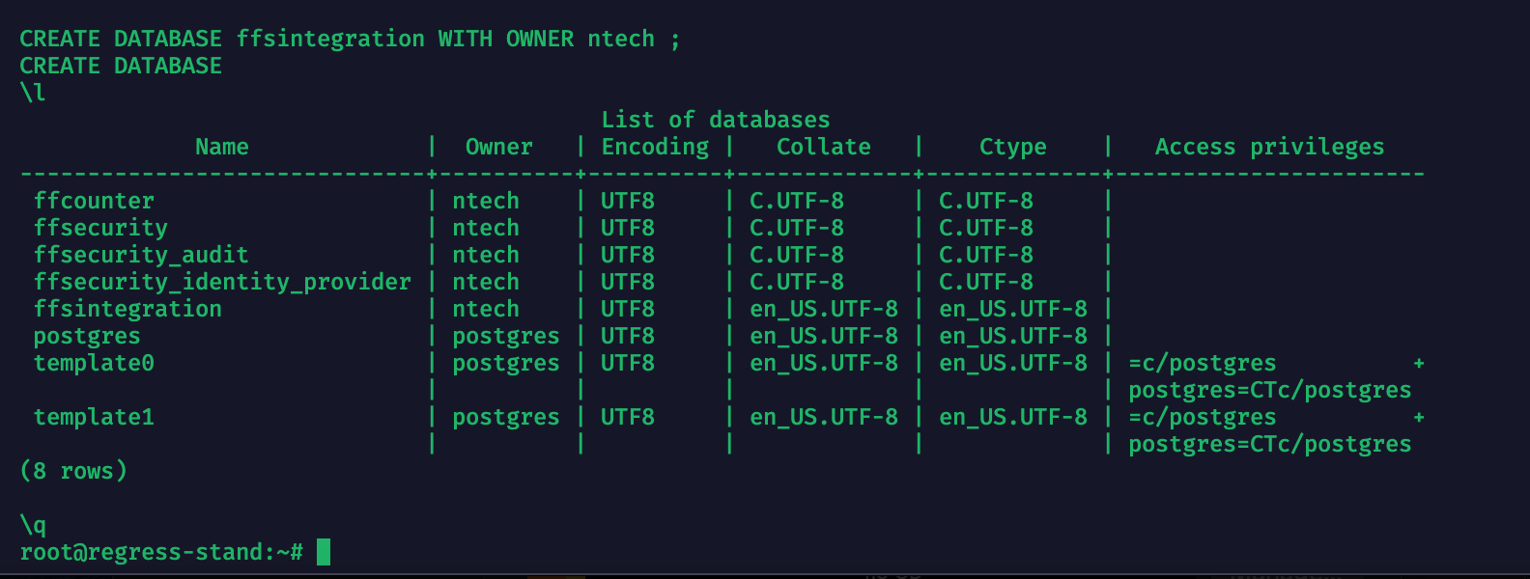The width and height of the screenshot is (1530, 579).
Task: Click the \q quit command line
Action: click(33, 525)
